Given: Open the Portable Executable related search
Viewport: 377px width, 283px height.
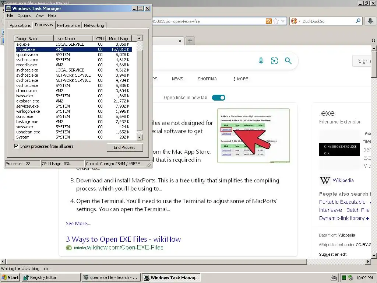Looking at the screenshot, I should [342, 202].
